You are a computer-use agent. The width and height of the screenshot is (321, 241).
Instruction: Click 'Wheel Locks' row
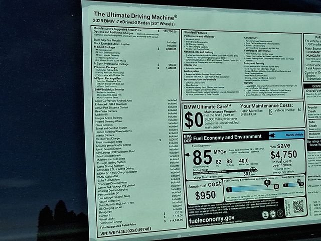(x=107, y=219)
